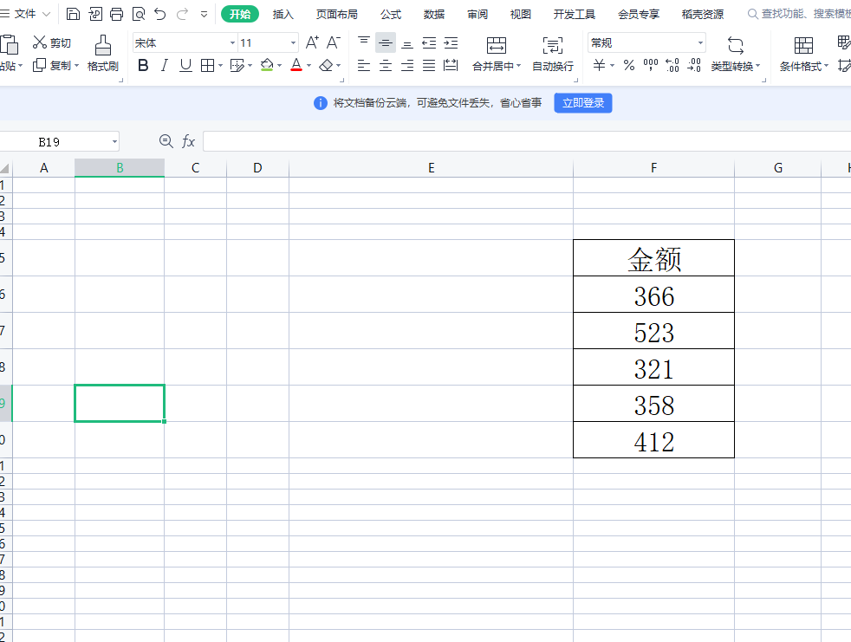The image size is (851, 642).
Task: Align text right
Action: click(x=407, y=66)
